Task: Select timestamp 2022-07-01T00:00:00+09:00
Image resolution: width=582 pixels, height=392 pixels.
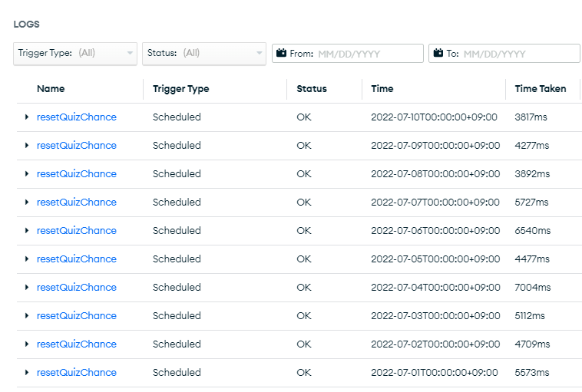Action: (435, 372)
